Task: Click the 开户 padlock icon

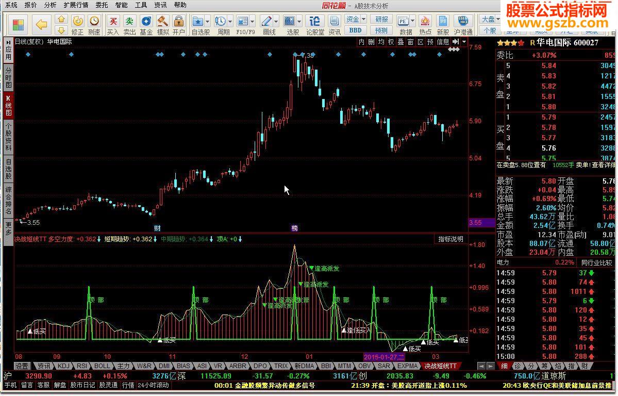Action: (x=178, y=21)
